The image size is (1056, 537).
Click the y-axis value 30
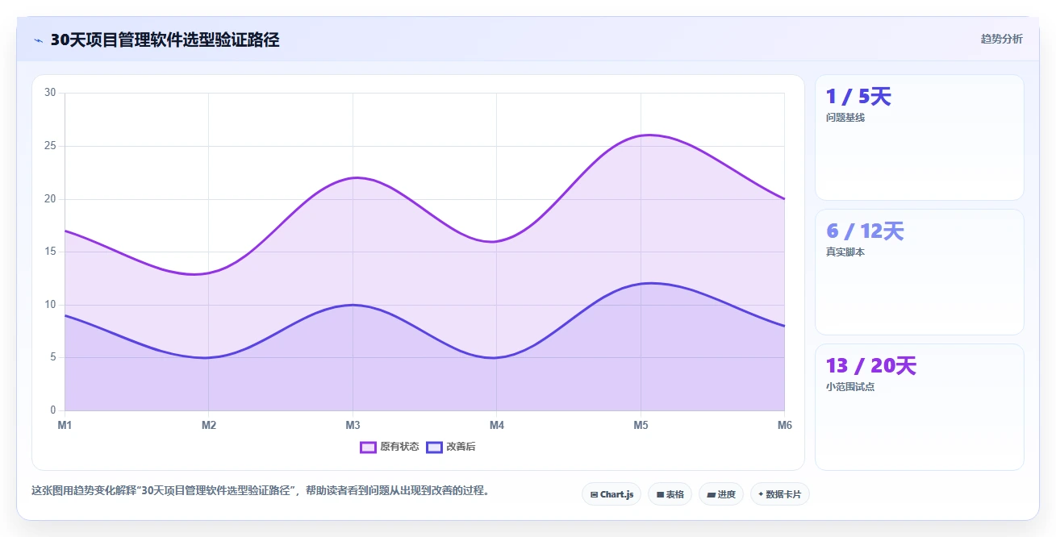point(50,93)
